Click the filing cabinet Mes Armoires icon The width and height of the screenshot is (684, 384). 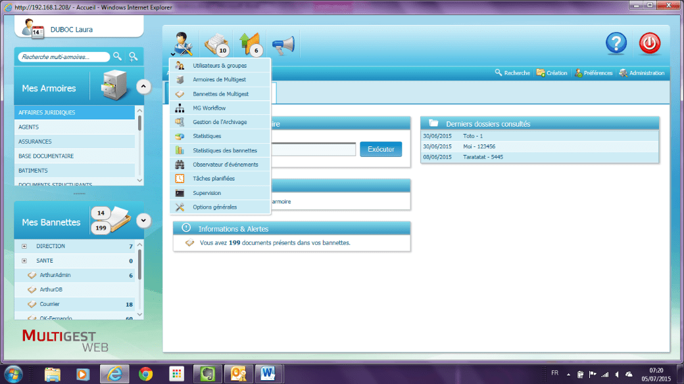[x=116, y=87]
